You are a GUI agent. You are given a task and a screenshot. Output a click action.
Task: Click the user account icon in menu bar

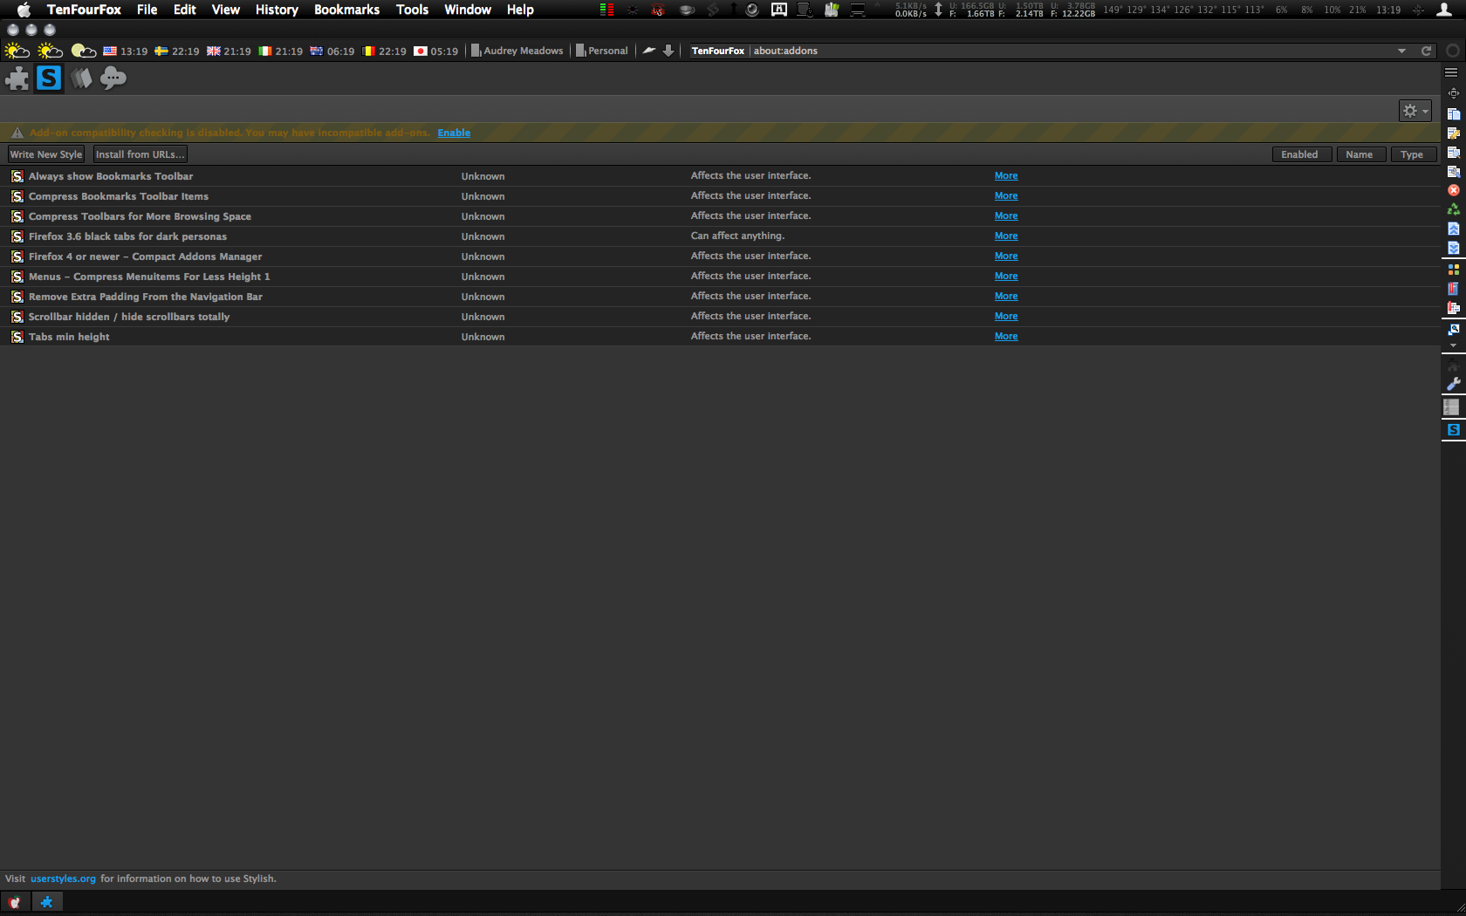click(x=1444, y=10)
